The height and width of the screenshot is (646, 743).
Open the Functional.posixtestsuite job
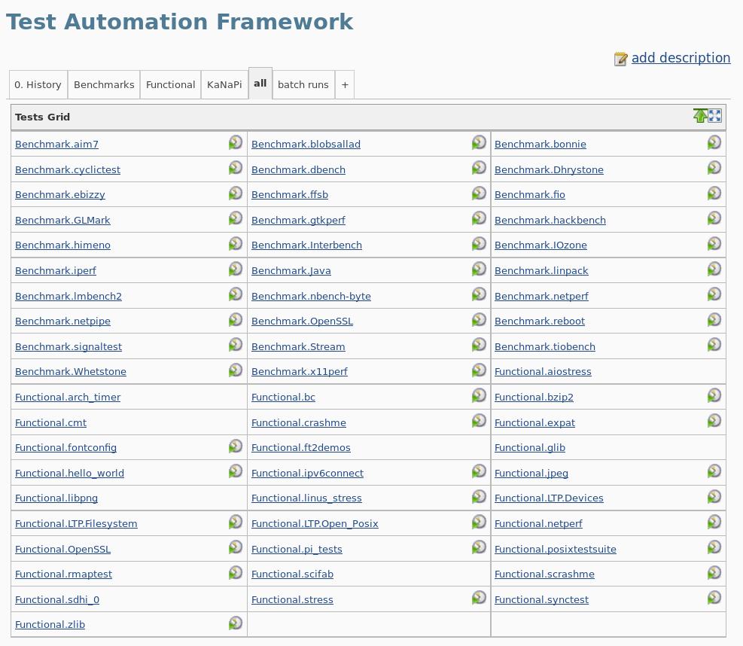556,550
